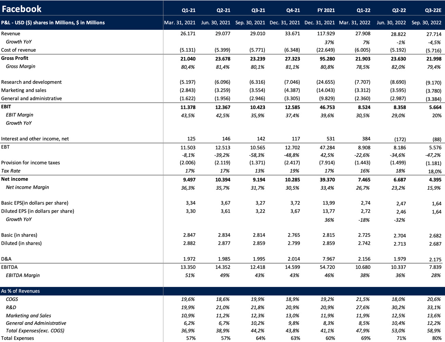The image size is (445, 342).
Task: Select FY 2021 marketing value (14.043)
Action: click(x=325, y=90)
